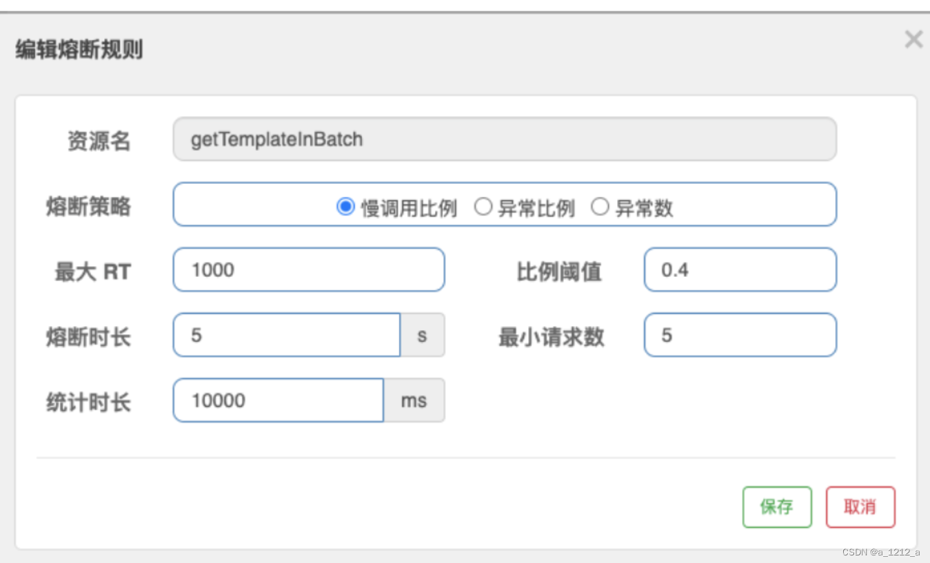This screenshot has height=563, width=930.
Task: Click the "ms" unit addon
Action: pyautogui.click(x=414, y=400)
